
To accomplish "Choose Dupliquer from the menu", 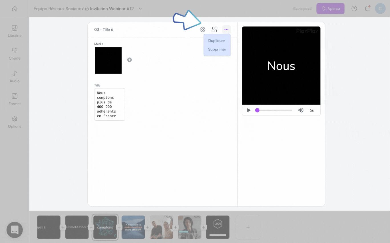I will [217, 40].
